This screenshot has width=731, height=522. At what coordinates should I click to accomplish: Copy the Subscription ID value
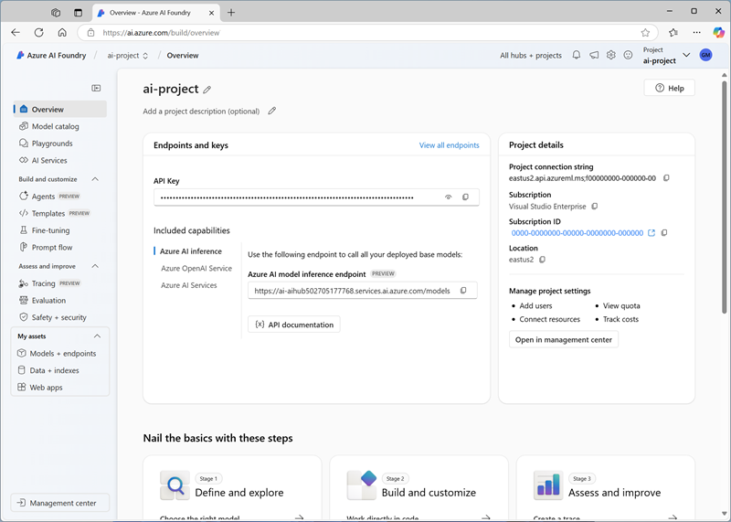pyautogui.click(x=666, y=233)
